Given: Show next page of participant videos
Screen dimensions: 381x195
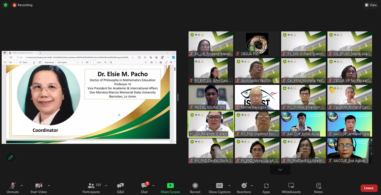Looking at the screenshot, I should [280, 170].
